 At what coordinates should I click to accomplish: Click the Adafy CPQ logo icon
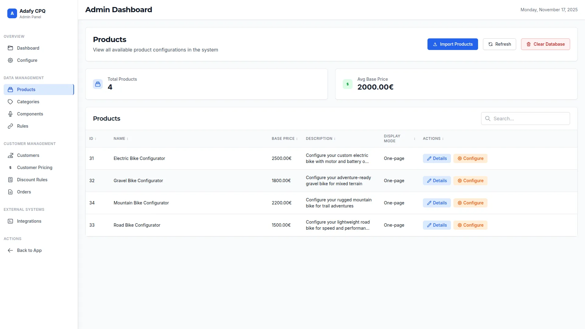click(x=12, y=13)
